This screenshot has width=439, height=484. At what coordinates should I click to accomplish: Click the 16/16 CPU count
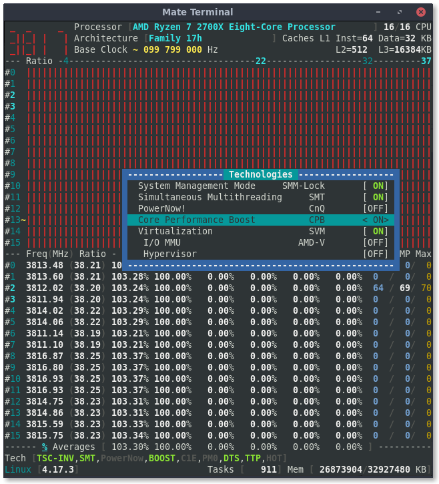click(407, 27)
